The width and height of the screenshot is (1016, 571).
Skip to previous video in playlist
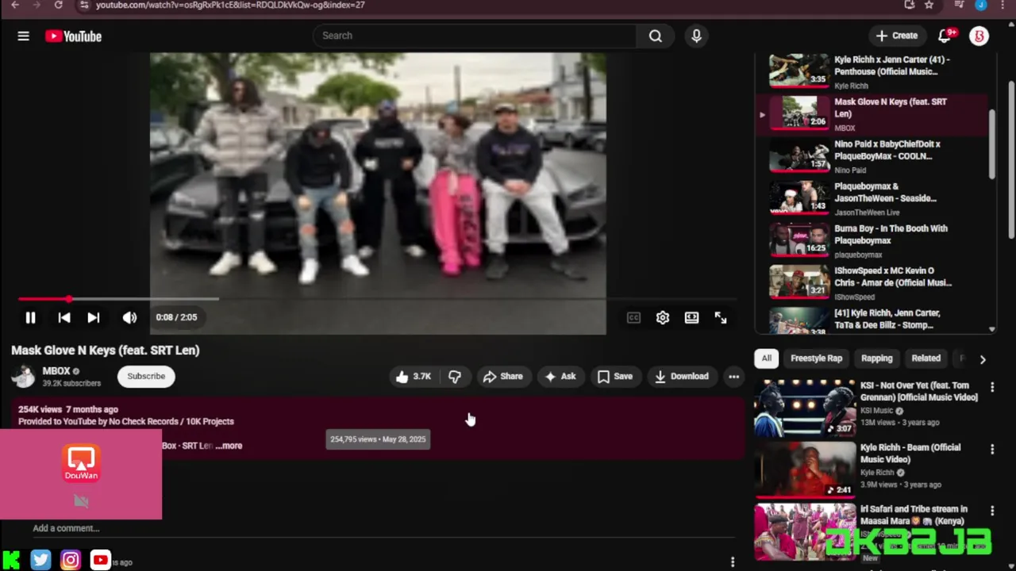tap(64, 317)
